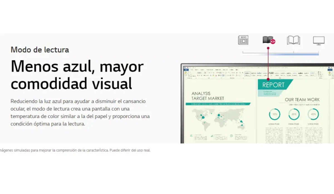Click the red dot on the REPORT banner
The image size is (334, 194).
coord(268,79)
